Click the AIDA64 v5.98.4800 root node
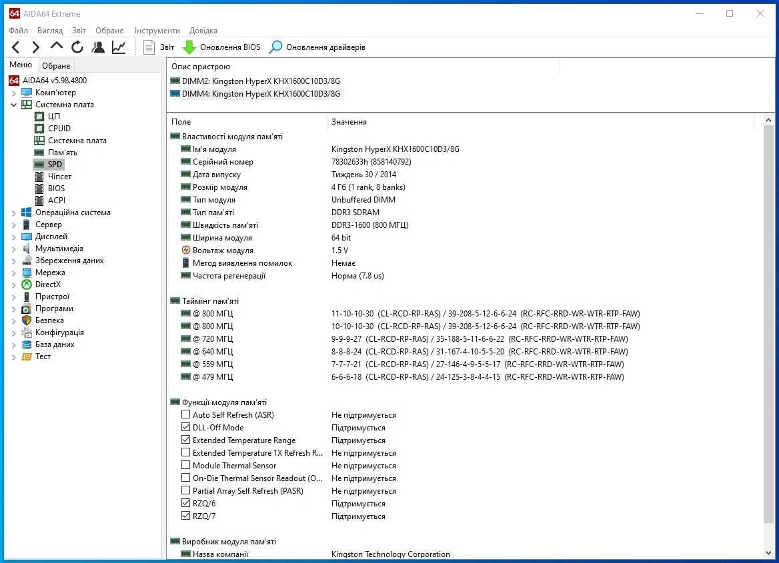This screenshot has width=779, height=563. (55, 81)
